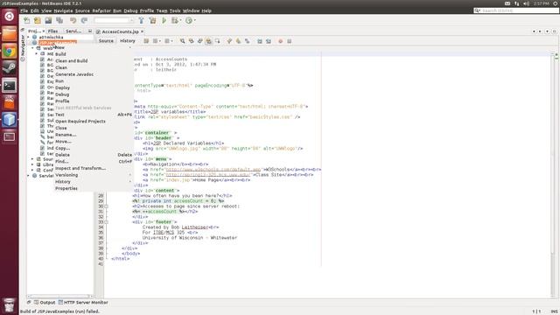Click the Debug Project toolbar icon
Image resolution: width=560 pixels, height=315 pixels.
tap(175, 20)
